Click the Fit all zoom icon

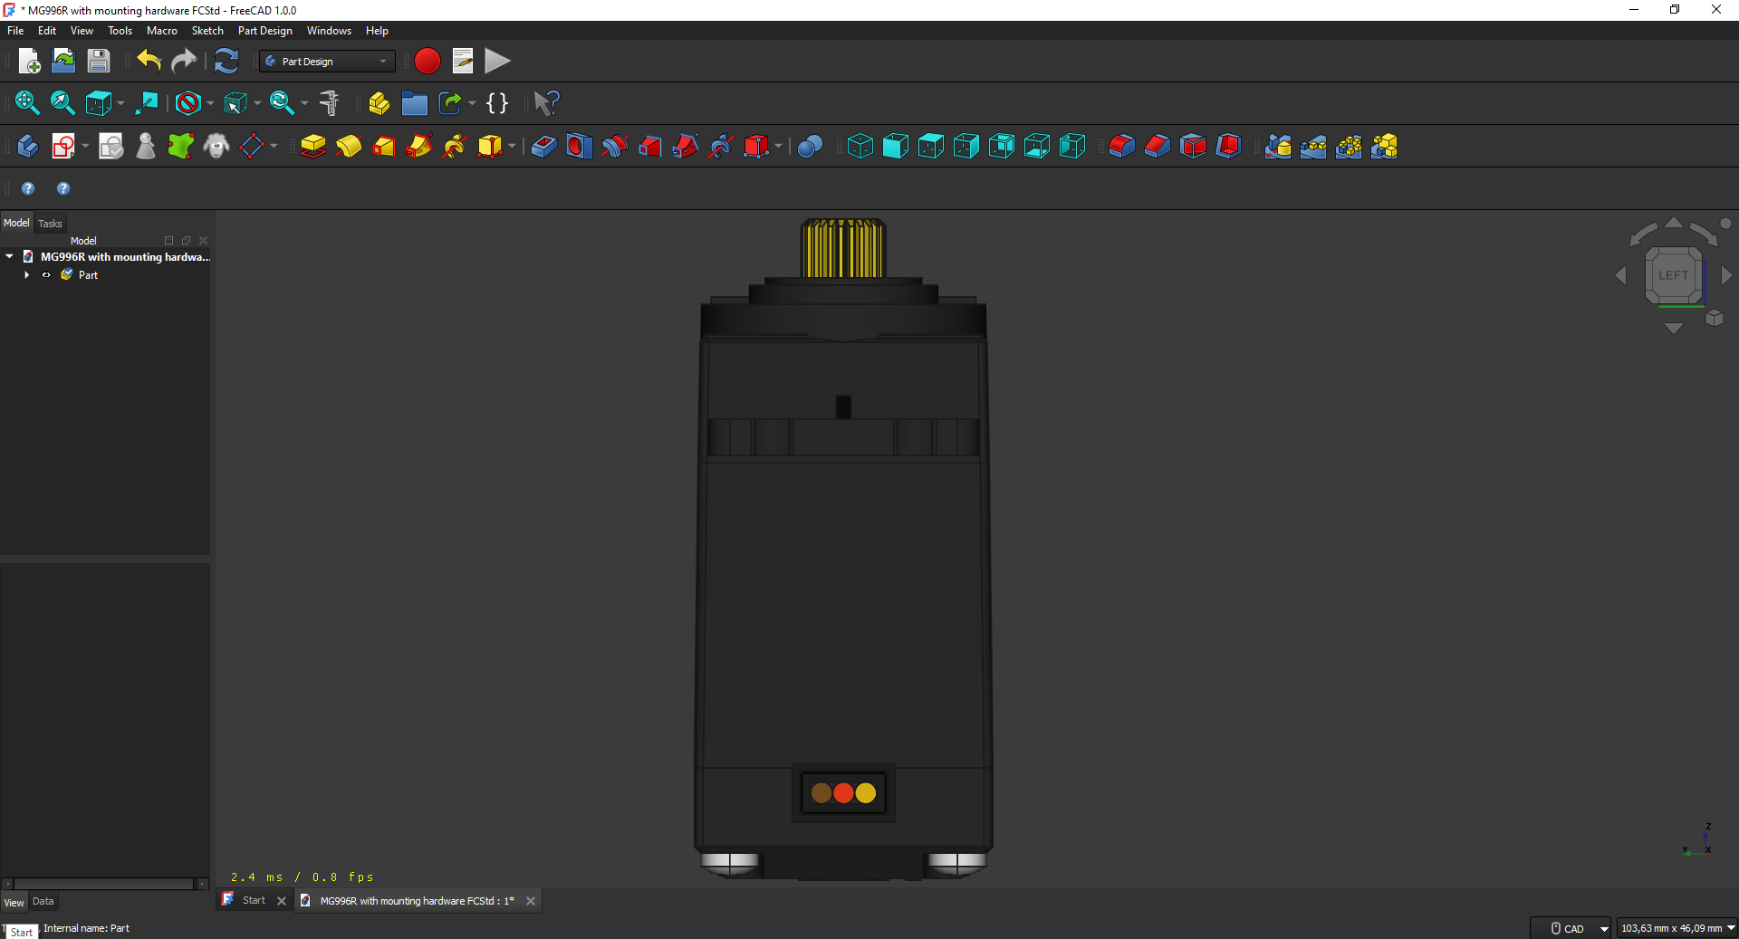click(x=27, y=103)
